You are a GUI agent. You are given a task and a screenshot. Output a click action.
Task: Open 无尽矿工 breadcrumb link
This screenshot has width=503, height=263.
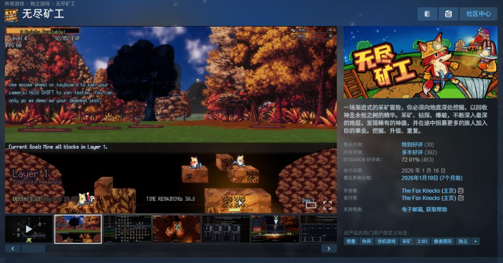coord(66,4)
